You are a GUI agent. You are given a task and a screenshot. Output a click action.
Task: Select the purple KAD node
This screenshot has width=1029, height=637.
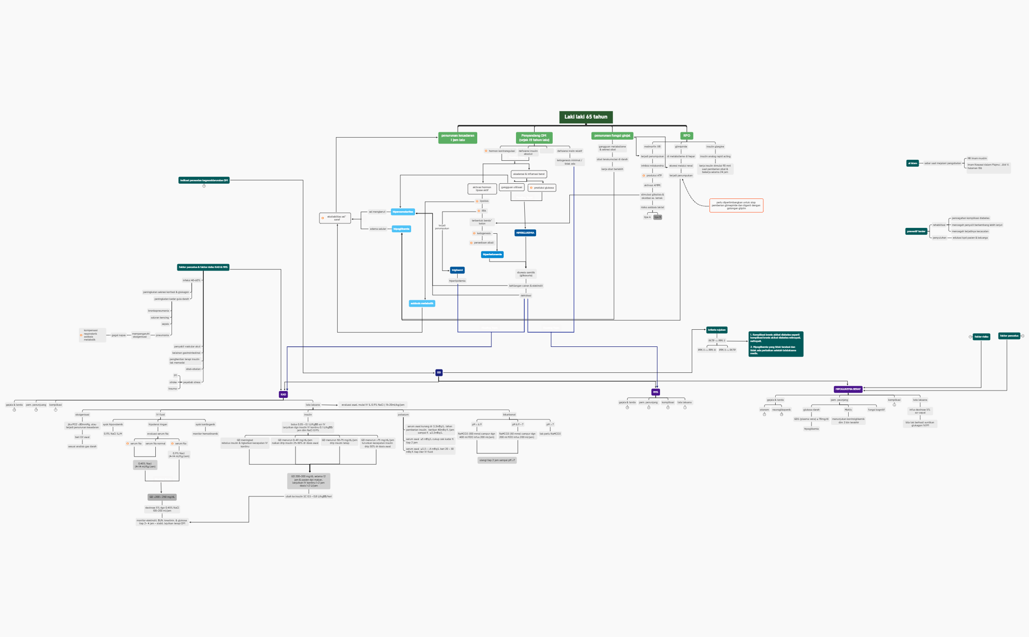pos(283,394)
